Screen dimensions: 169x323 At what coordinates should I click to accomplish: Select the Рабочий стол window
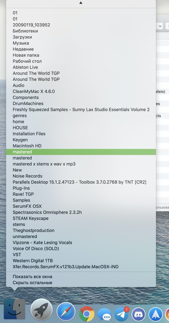pos(81,61)
